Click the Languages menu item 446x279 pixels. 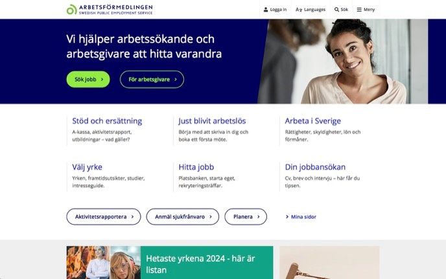(311, 9)
